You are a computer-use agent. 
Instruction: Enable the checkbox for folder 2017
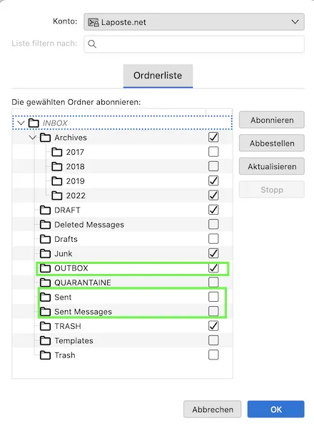click(x=213, y=151)
